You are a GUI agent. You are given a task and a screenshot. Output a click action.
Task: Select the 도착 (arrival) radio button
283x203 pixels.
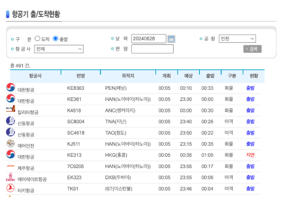(37, 38)
